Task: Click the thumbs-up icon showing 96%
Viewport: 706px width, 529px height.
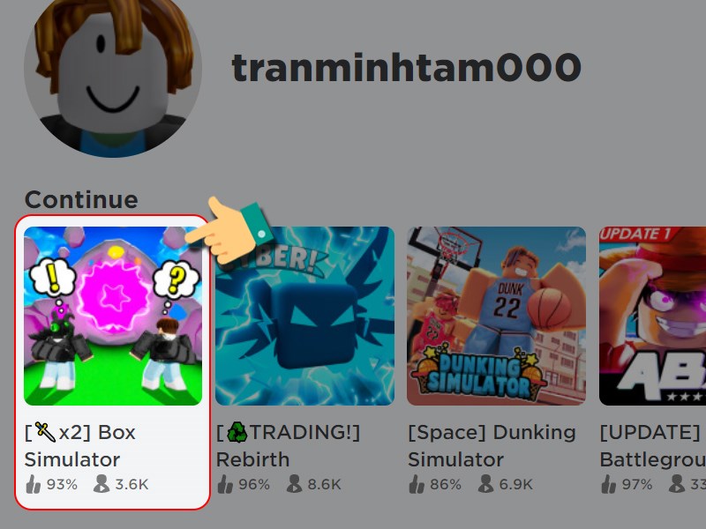Action: click(x=225, y=484)
